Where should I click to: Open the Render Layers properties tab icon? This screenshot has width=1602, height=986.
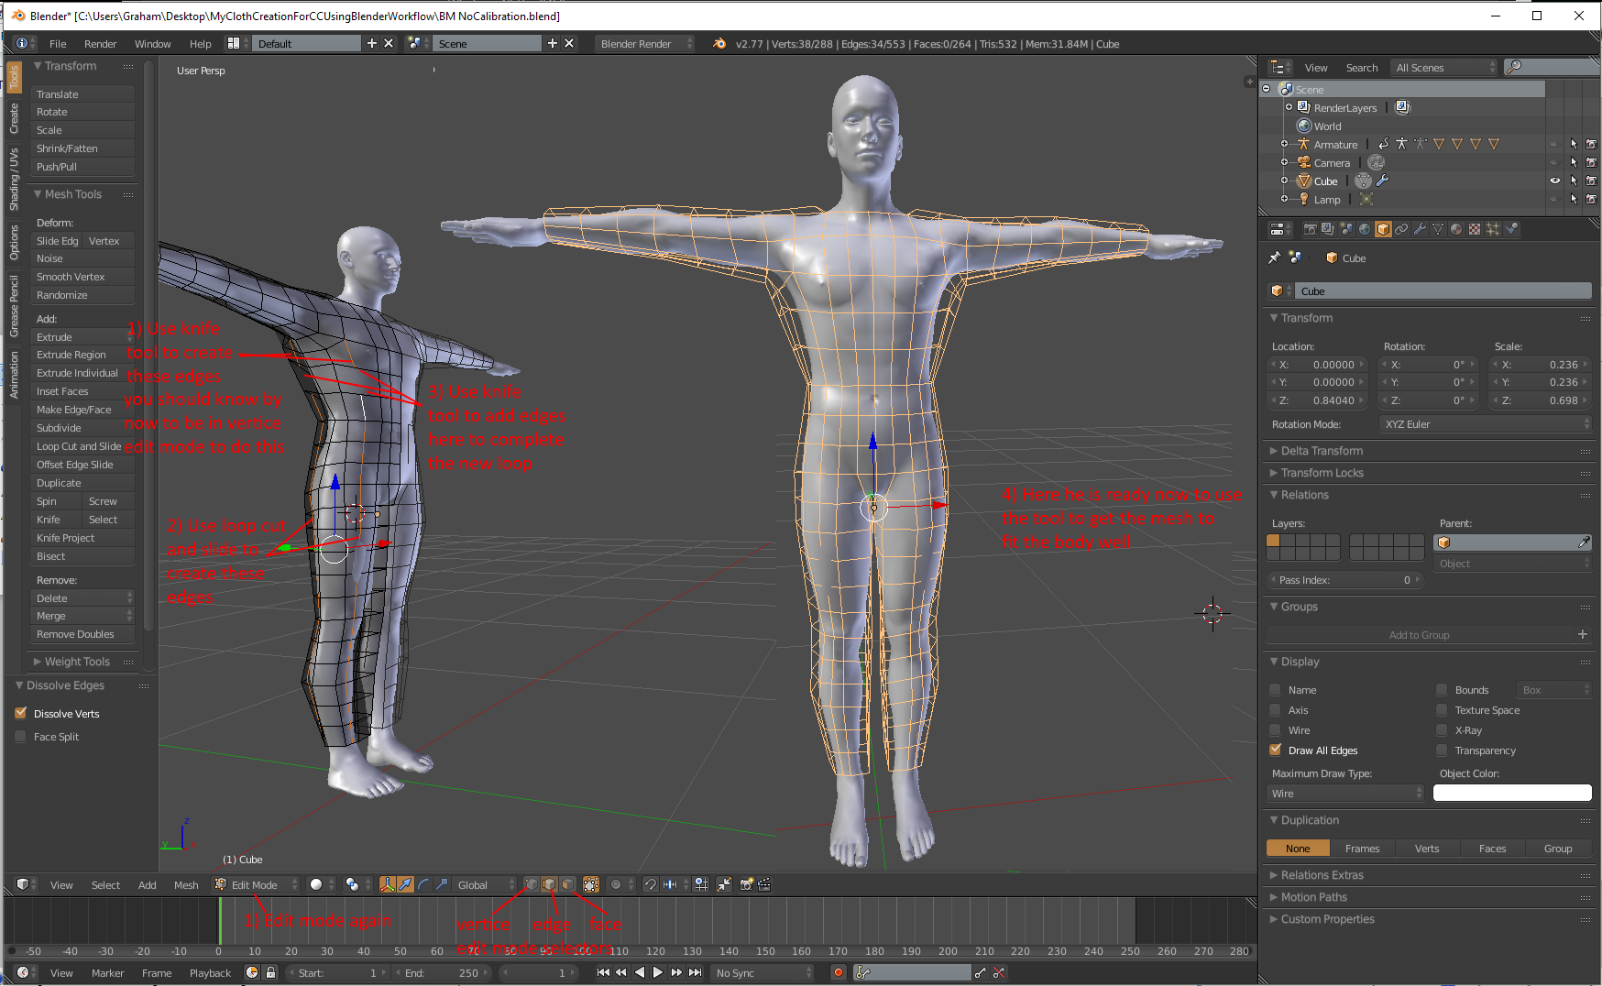coord(1328,229)
